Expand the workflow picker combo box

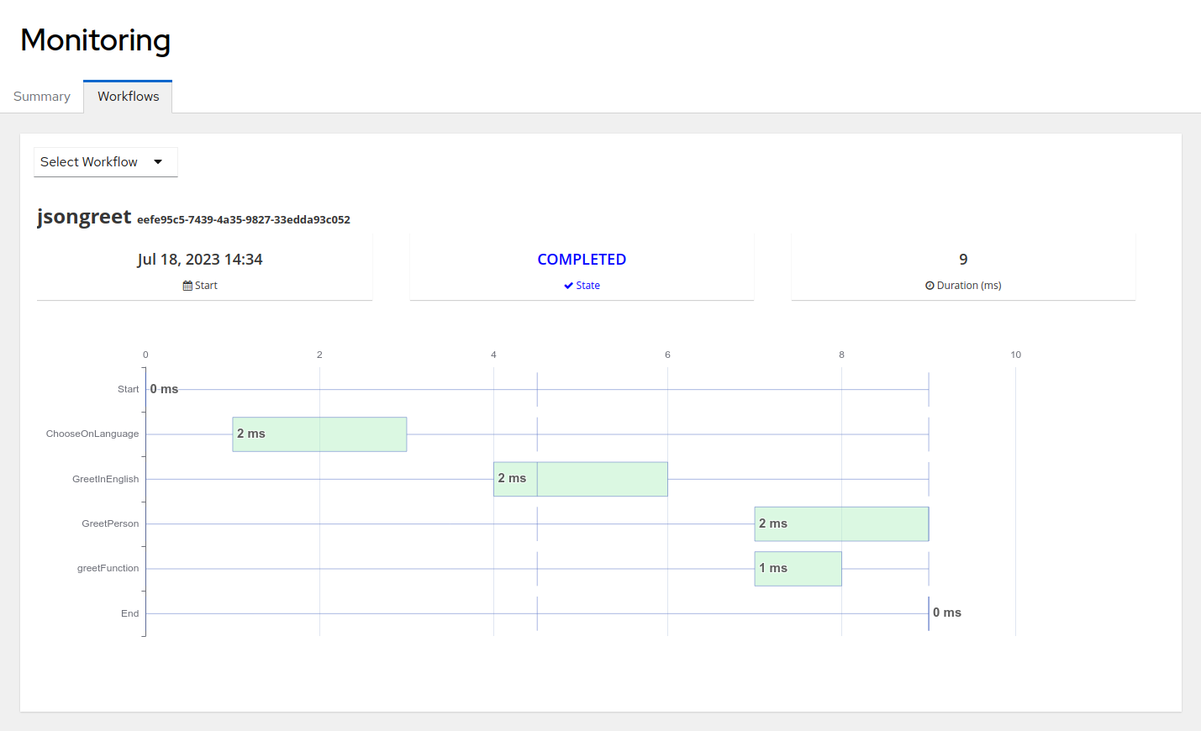[105, 161]
